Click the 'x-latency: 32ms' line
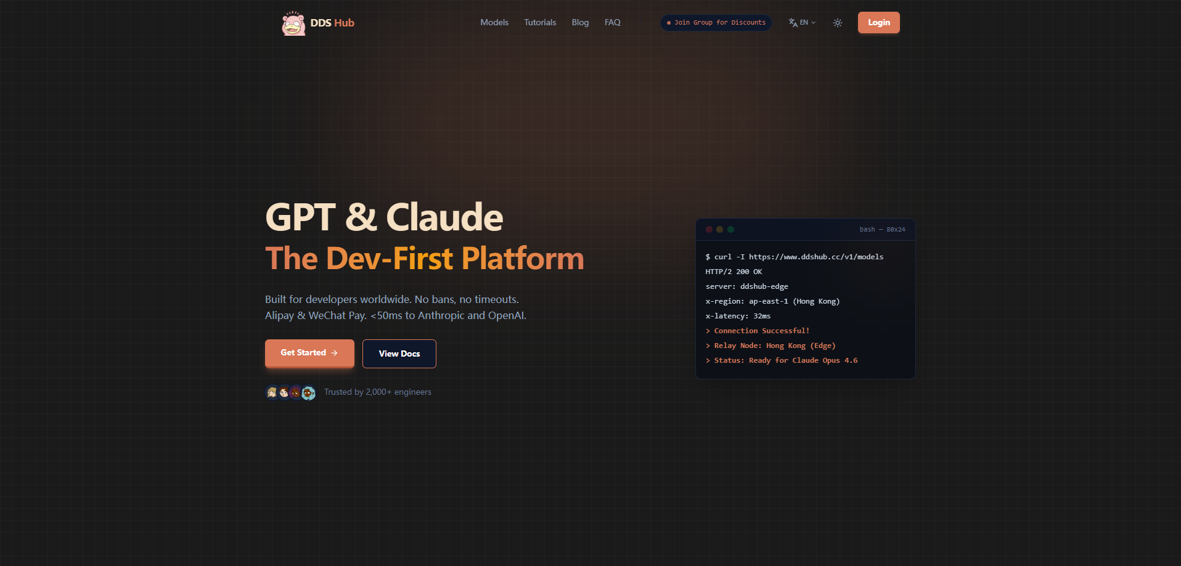This screenshot has height=566, width=1181. click(738, 316)
